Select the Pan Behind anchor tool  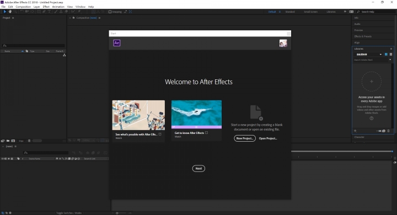pyautogui.click(x=33, y=12)
